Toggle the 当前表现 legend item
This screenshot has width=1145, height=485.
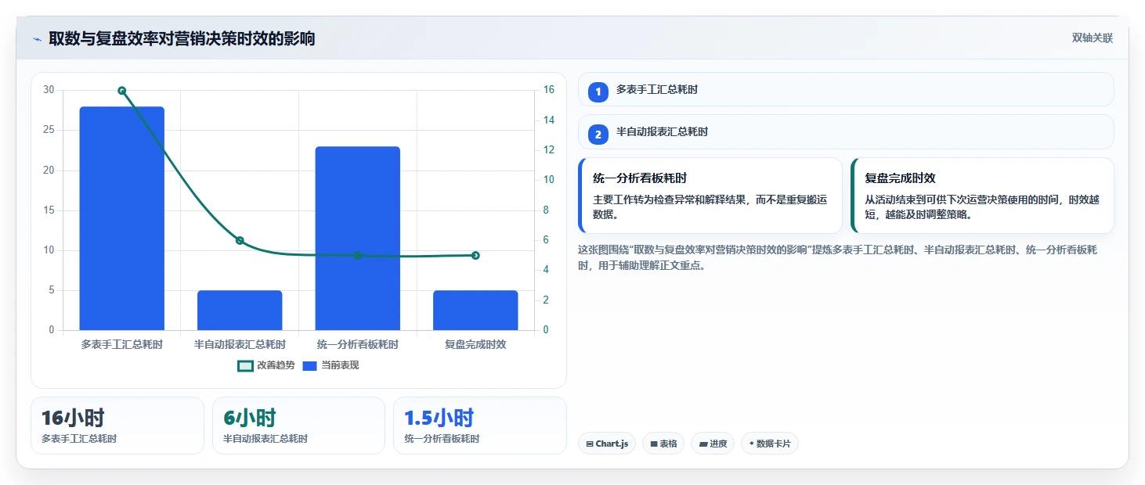(x=330, y=365)
